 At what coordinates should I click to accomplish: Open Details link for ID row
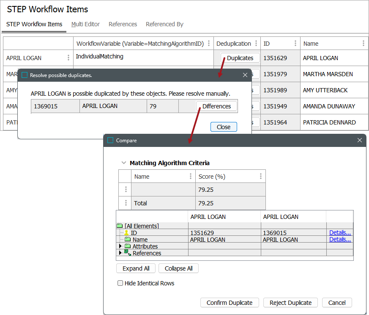(x=340, y=232)
